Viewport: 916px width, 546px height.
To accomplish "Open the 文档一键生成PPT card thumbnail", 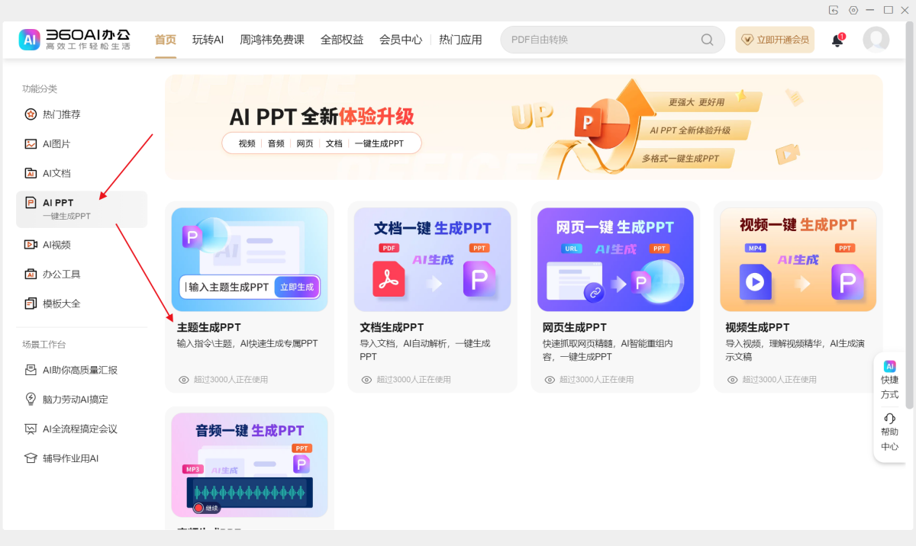I will 432,259.
